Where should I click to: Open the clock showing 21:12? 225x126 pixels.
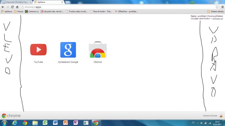click(217, 123)
